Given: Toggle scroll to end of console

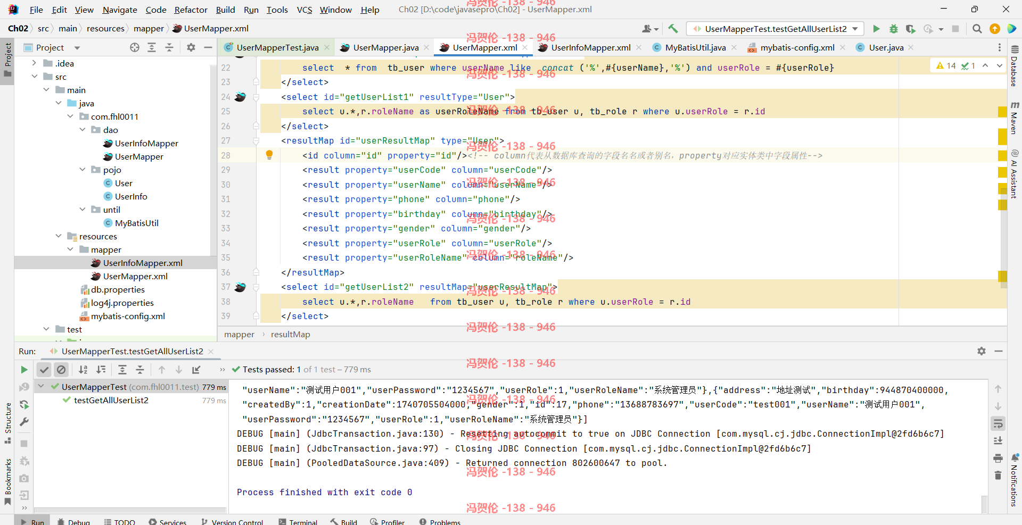Looking at the screenshot, I should pyautogui.click(x=998, y=440).
